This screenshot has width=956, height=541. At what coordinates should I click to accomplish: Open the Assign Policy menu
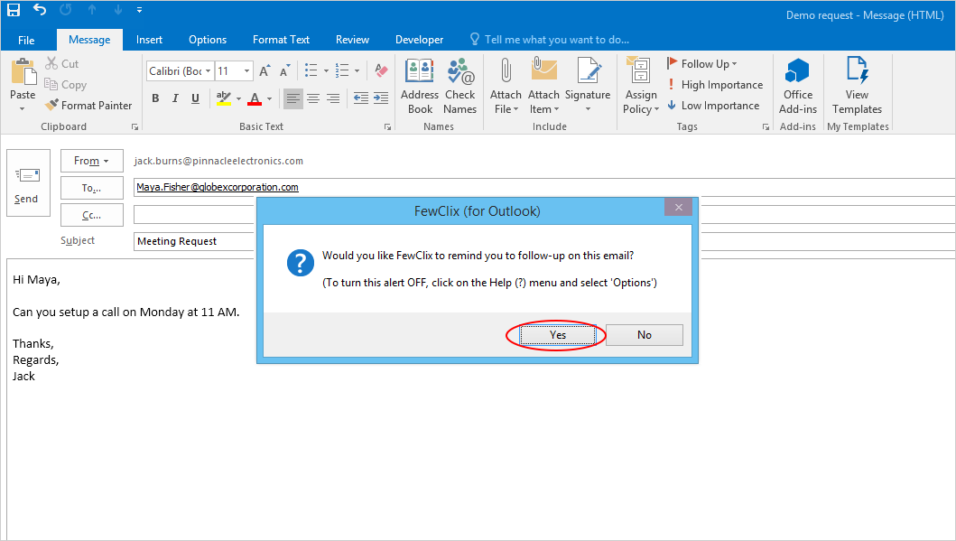pyautogui.click(x=641, y=87)
